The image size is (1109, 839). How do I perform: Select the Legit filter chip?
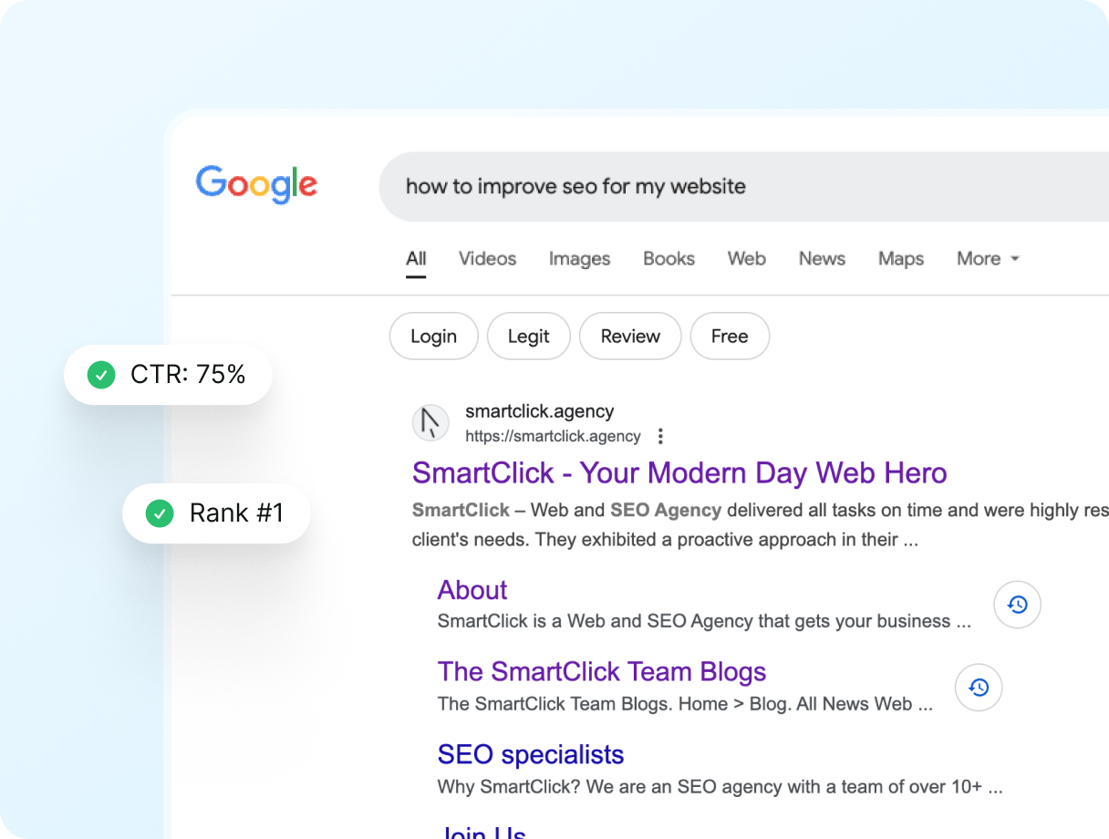tap(529, 337)
